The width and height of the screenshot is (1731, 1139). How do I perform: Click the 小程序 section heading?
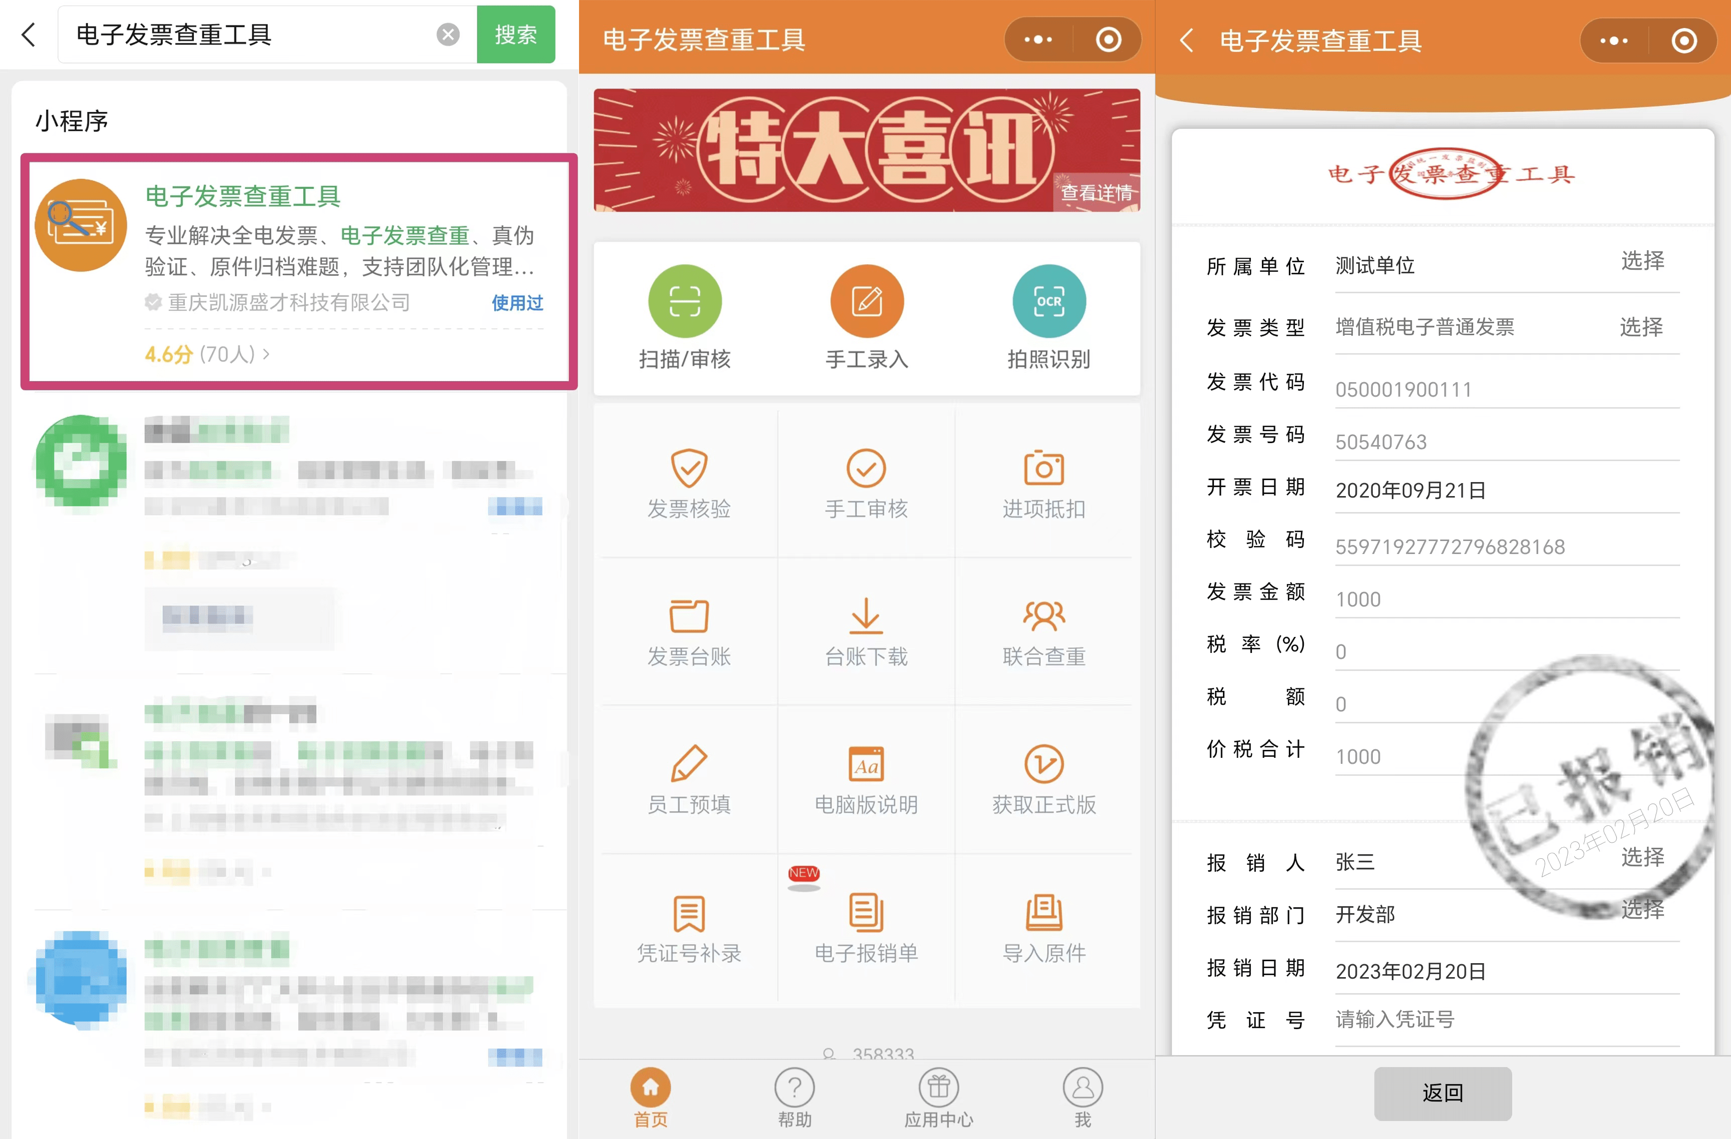(x=71, y=121)
